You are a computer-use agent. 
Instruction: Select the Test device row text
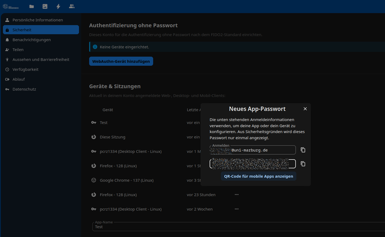(103, 123)
